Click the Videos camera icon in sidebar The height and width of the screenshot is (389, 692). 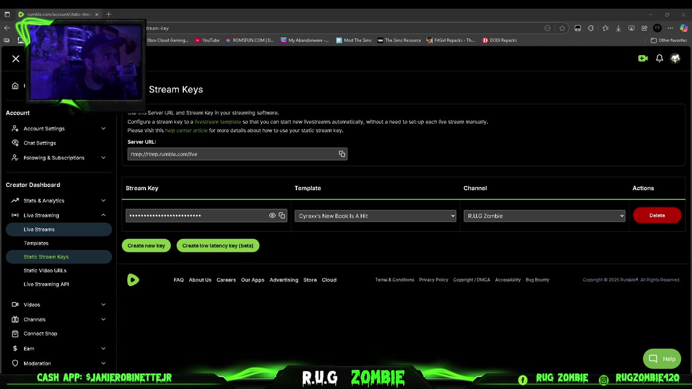coord(15,305)
